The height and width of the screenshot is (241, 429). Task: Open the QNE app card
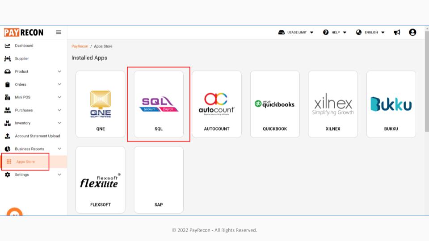click(x=101, y=104)
